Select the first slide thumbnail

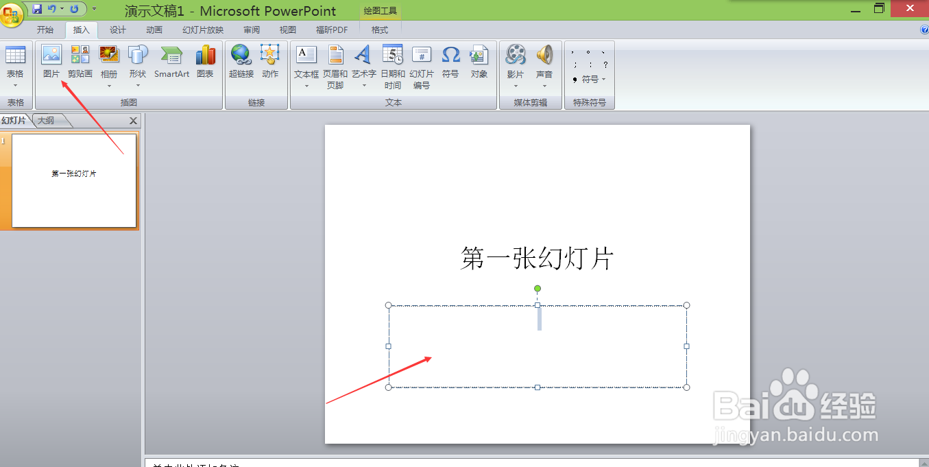pyautogui.click(x=72, y=180)
